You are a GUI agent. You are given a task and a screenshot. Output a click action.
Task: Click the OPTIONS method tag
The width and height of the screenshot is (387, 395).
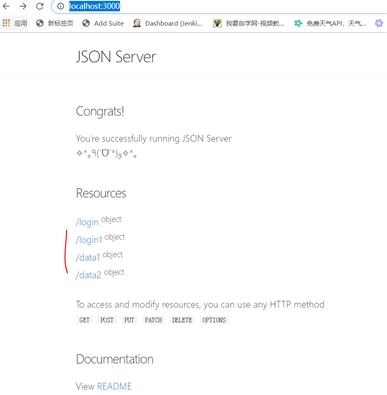pos(214,320)
